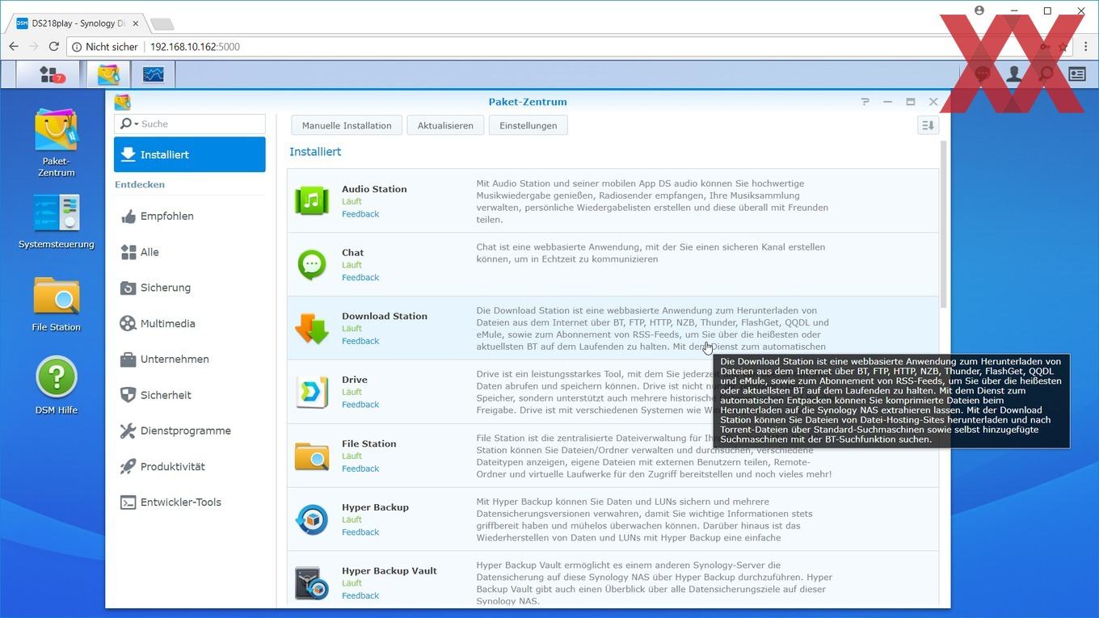Go back in the browser

coord(14,47)
